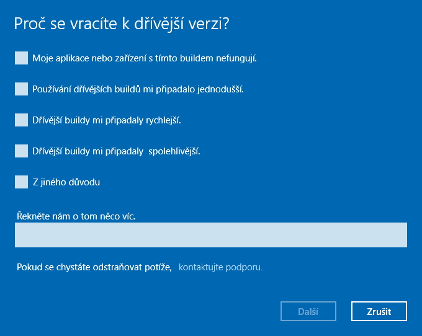Tick the 'Používání dřívějších buildů' checkbox
Viewport: 422px width, 336px height.
coord(22,89)
